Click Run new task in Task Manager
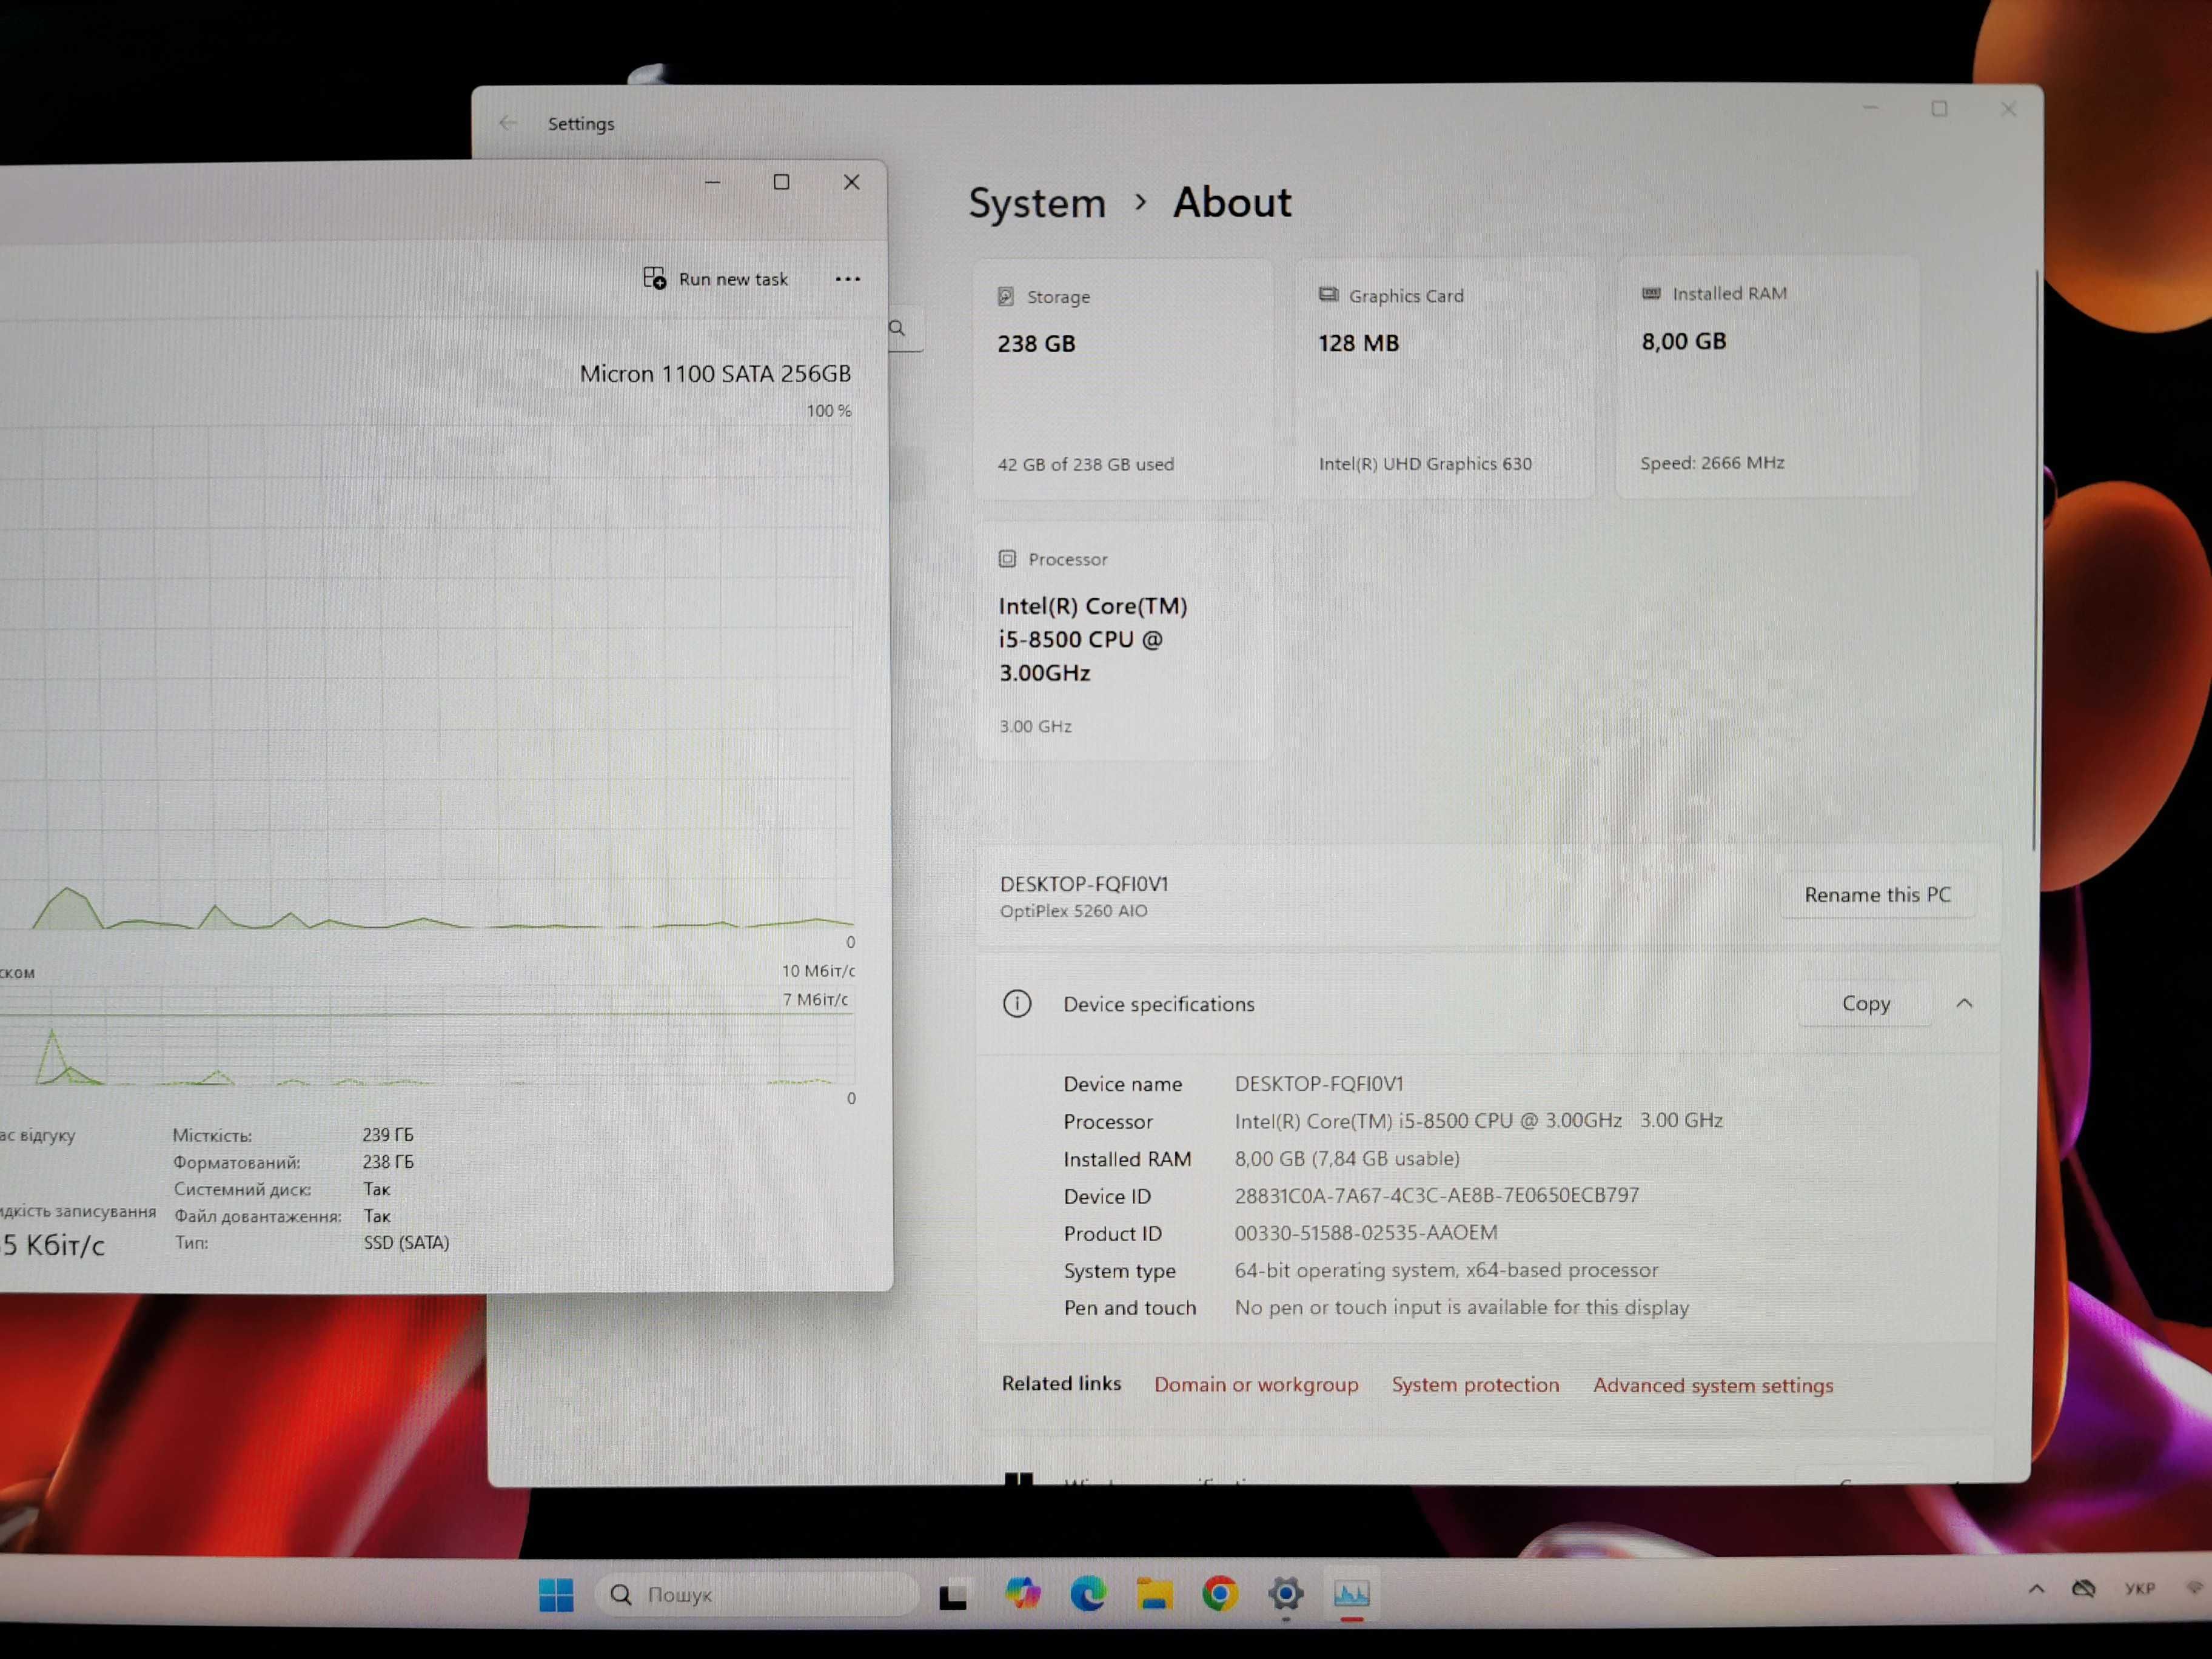Image resolution: width=2212 pixels, height=1659 pixels. (x=716, y=279)
